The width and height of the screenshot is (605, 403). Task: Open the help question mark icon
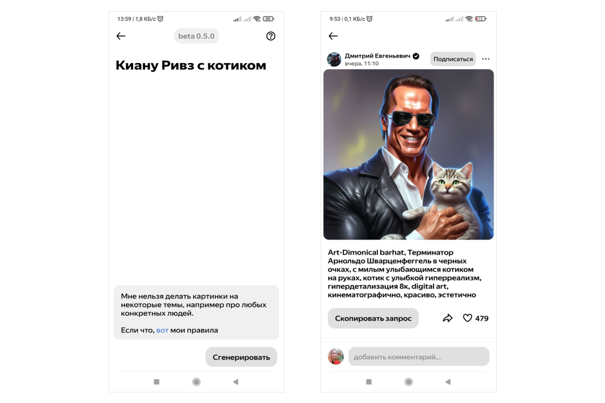(x=271, y=36)
